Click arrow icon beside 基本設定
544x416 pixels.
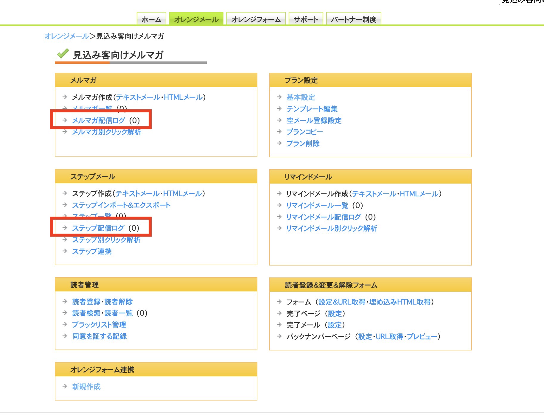[x=279, y=97]
